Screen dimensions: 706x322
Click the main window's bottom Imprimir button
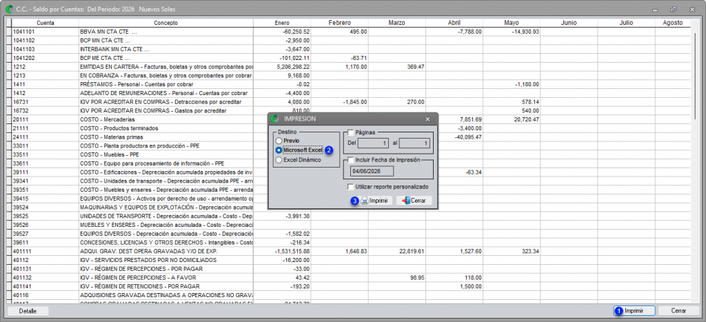[634, 311]
